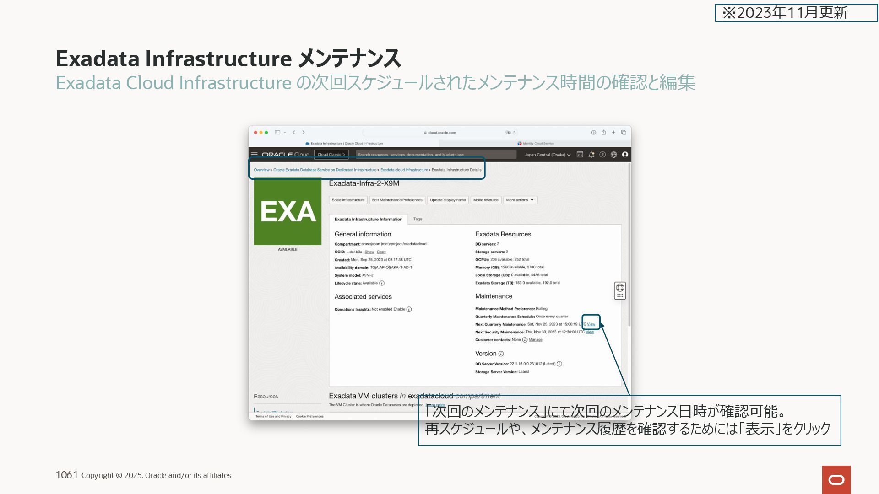The image size is (879, 494).
Task: Click the Safari share icon
Action: click(x=603, y=133)
